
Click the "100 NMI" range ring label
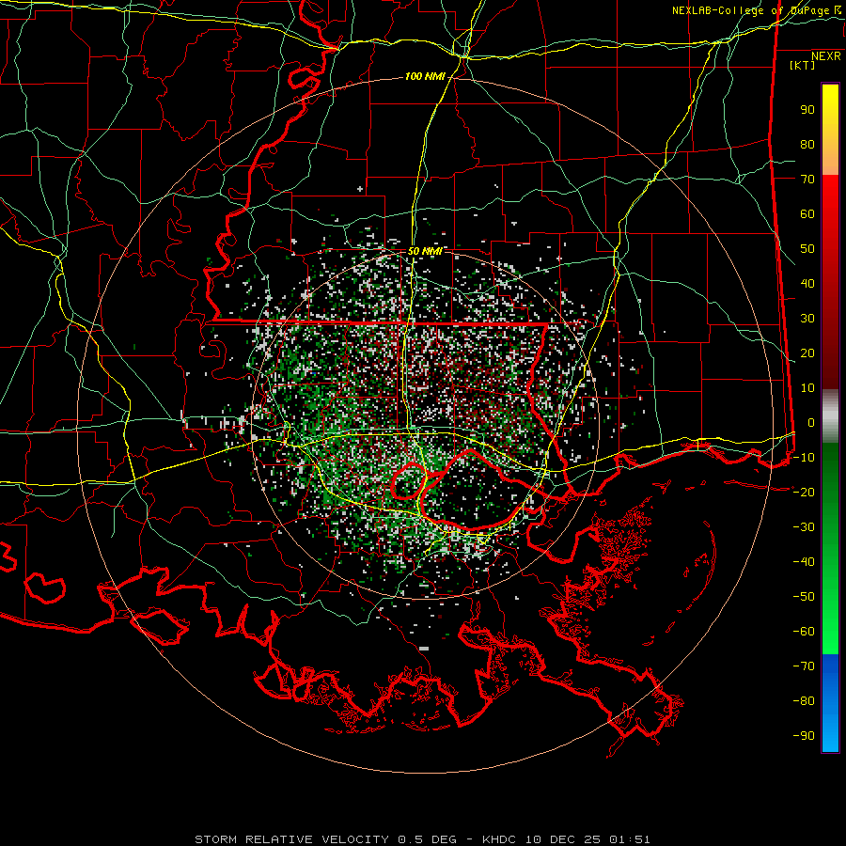[425, 77]
